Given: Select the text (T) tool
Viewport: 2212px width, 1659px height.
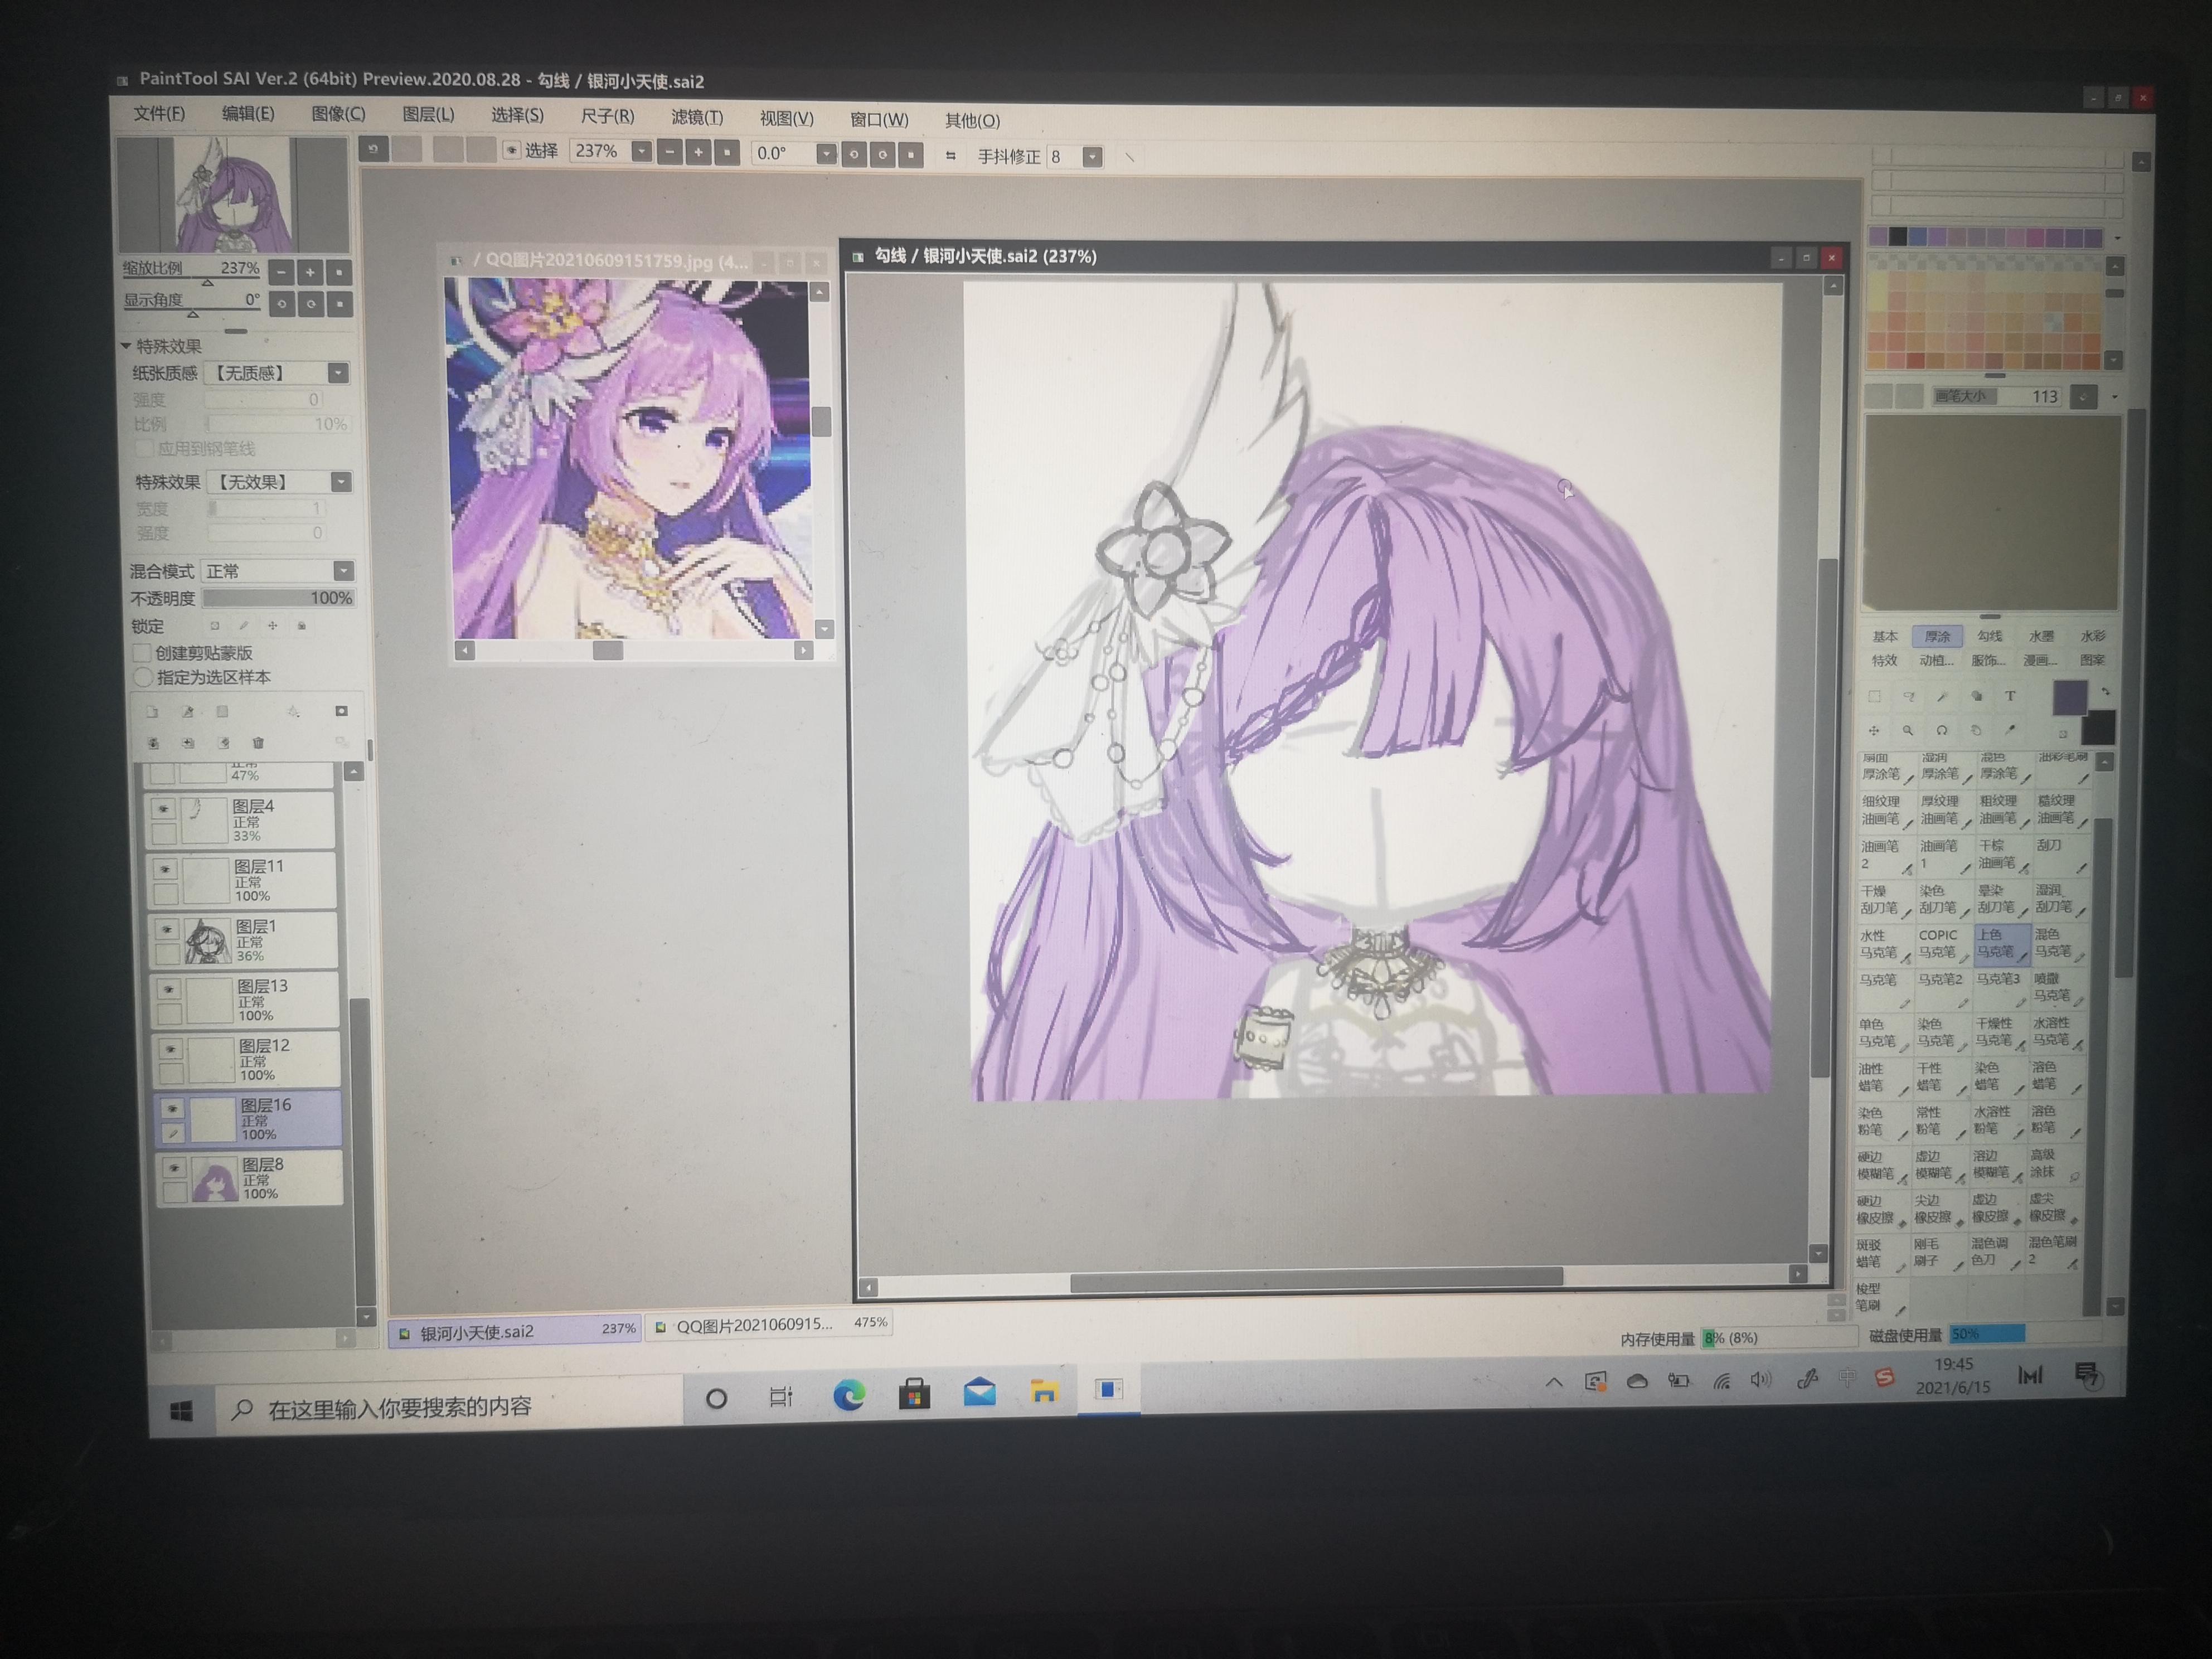Looking at the screenshot, I should (2010, 697).
